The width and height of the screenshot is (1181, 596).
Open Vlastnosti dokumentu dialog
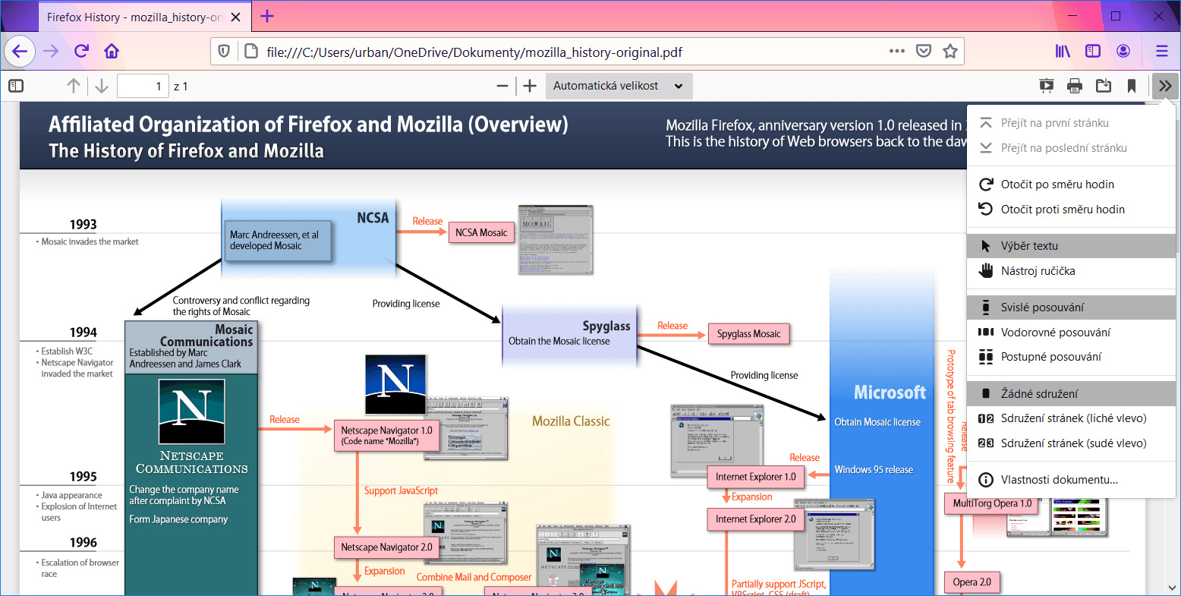click(1072, 480)
